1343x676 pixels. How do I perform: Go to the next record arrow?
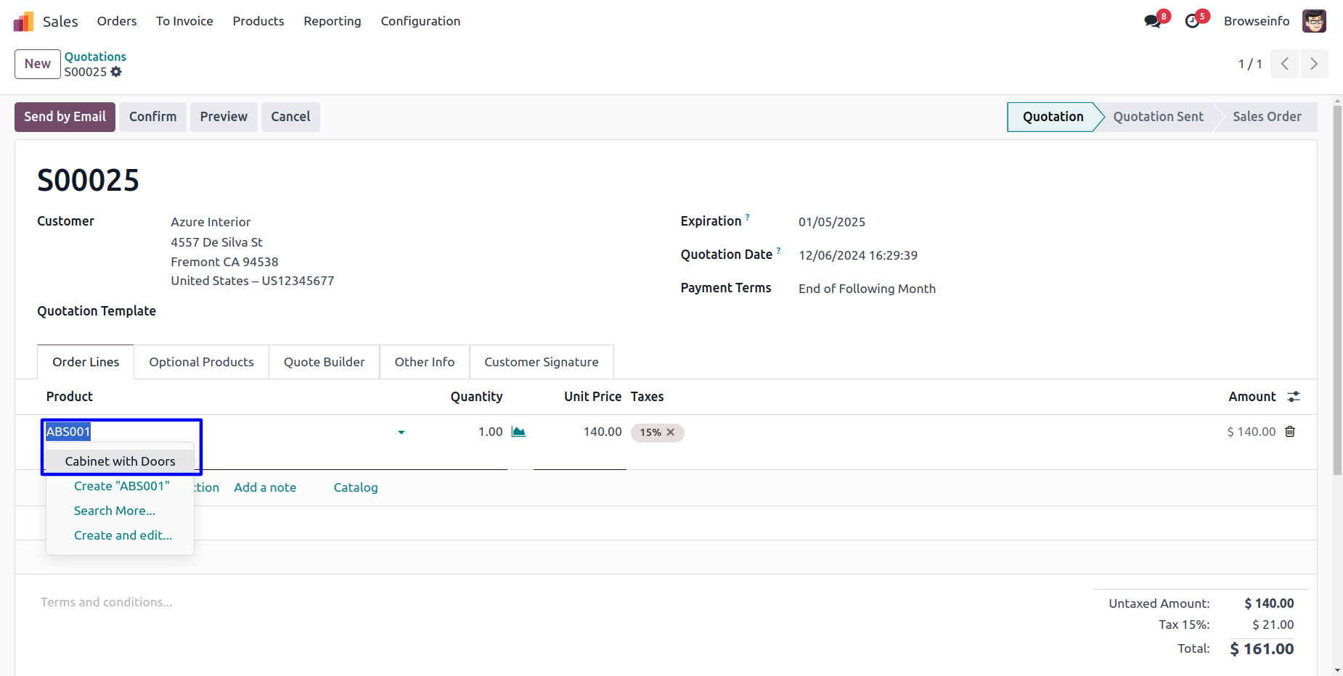coord(1313,64)
